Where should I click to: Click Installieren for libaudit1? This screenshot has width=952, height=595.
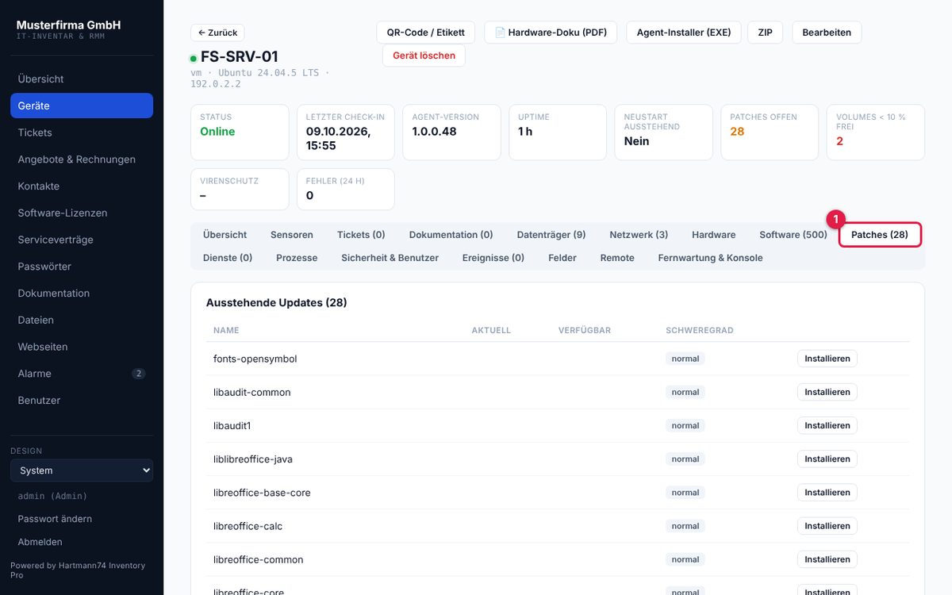pyautogui.click(x=827, y=425)
